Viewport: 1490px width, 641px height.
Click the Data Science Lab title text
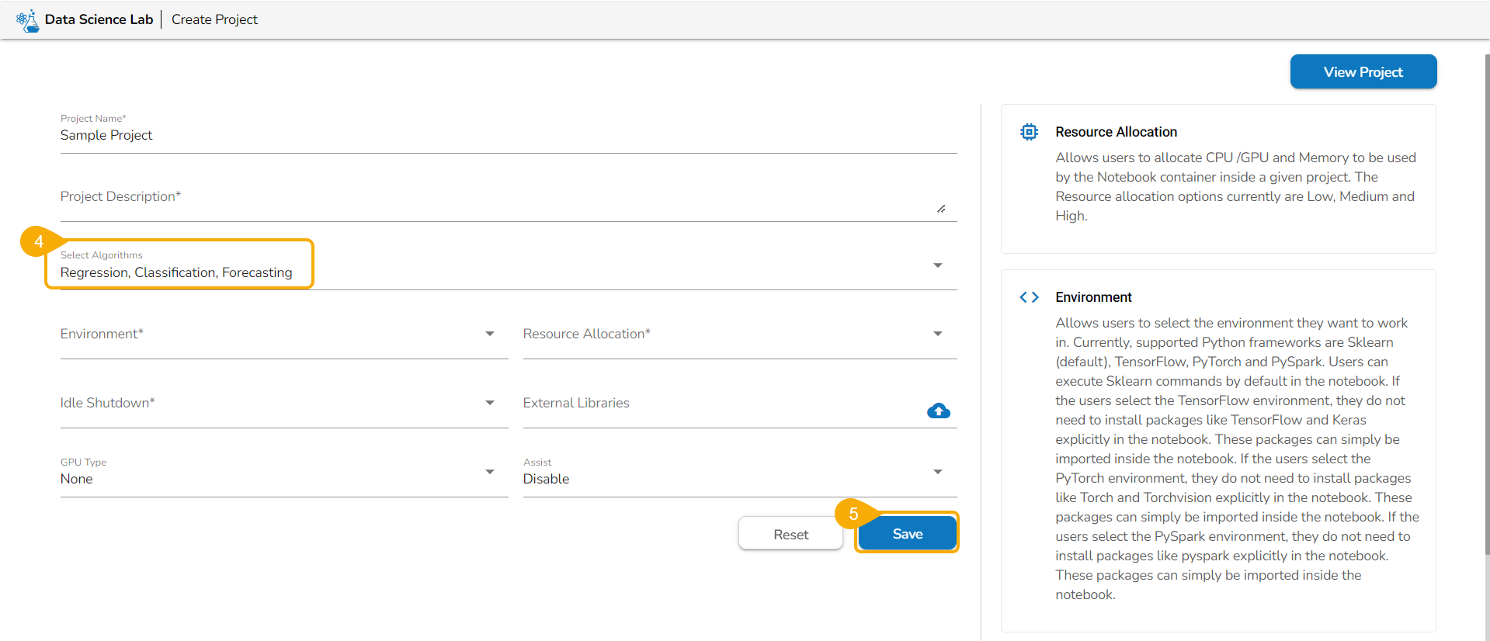tap(99, 19)
